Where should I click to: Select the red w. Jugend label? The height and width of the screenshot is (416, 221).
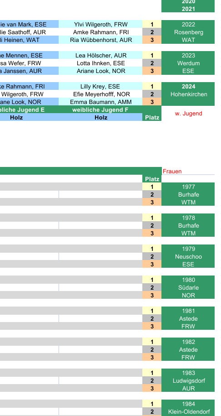188,114
